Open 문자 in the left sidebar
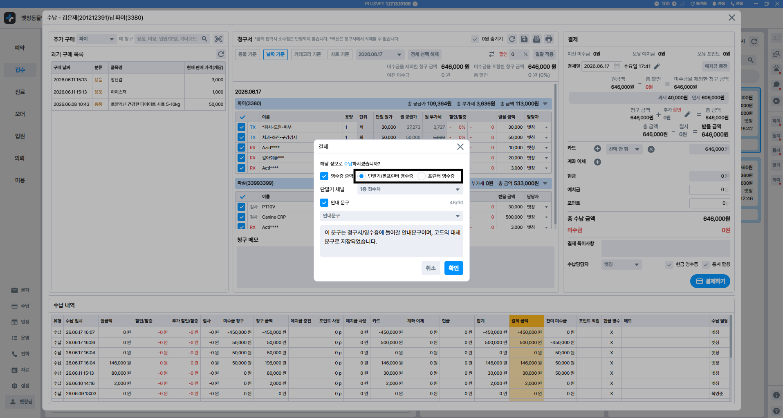783x418 pixels. tap(20, 290)
